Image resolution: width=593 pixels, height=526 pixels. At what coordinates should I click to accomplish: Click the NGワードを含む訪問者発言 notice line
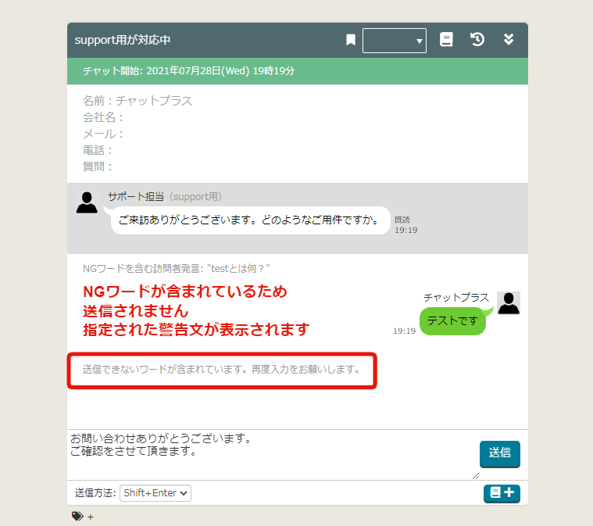click(177, 269)
